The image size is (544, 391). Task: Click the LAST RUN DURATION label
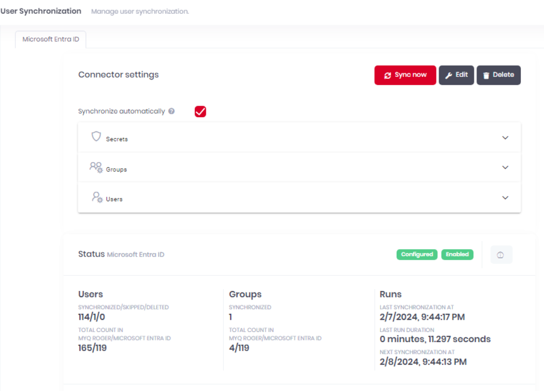pos(407,330)
